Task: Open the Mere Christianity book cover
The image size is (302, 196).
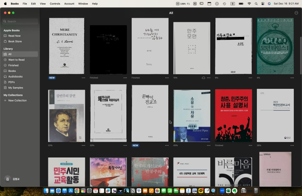Action: [66, 46]
